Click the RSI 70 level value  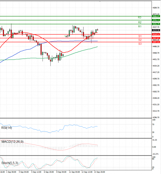[x=153, y=124]
